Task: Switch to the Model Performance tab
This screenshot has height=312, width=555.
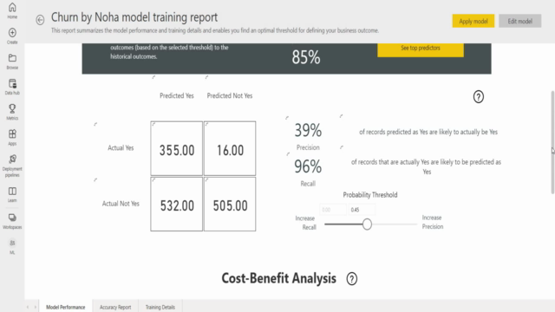Action: [66, 307]
